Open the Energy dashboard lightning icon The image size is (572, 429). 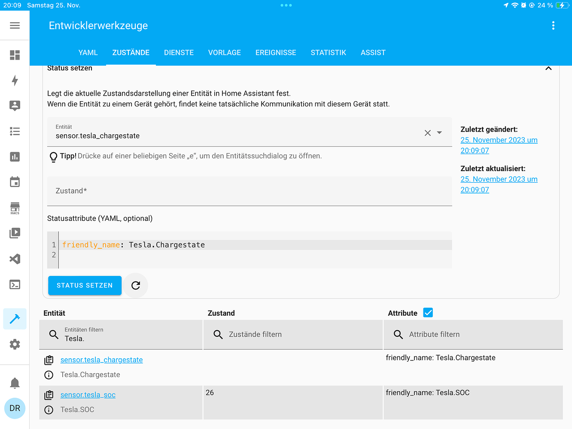click(15, 80)
